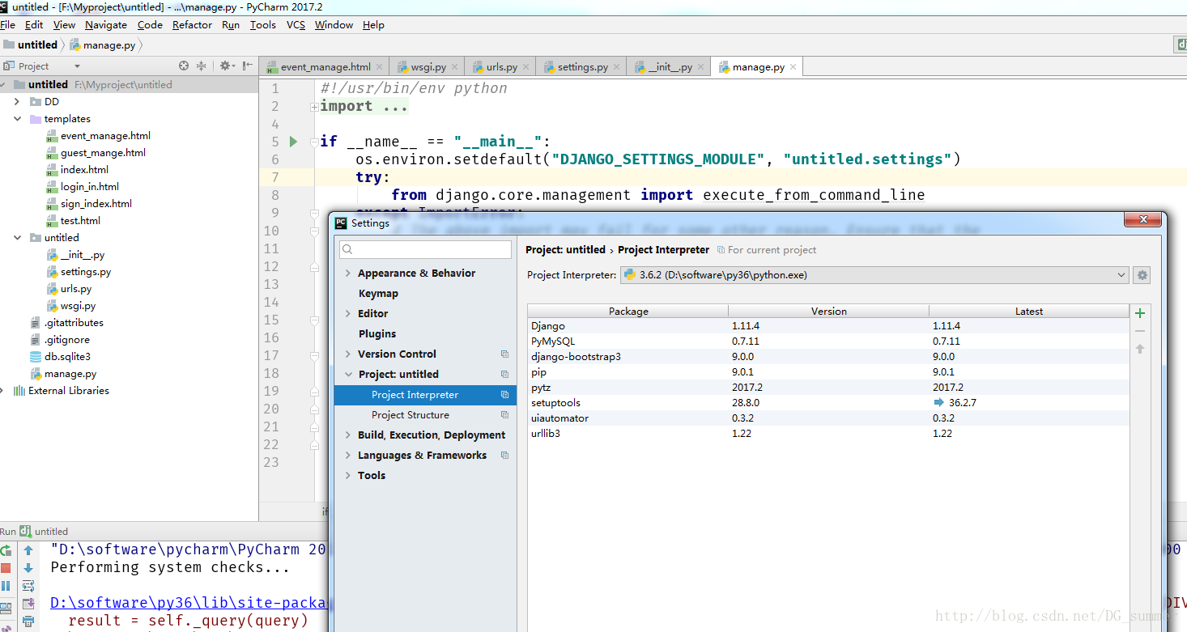This screenshot has height=632, width=1187.
Task: Select the Django package row
Action: [828, 326]
